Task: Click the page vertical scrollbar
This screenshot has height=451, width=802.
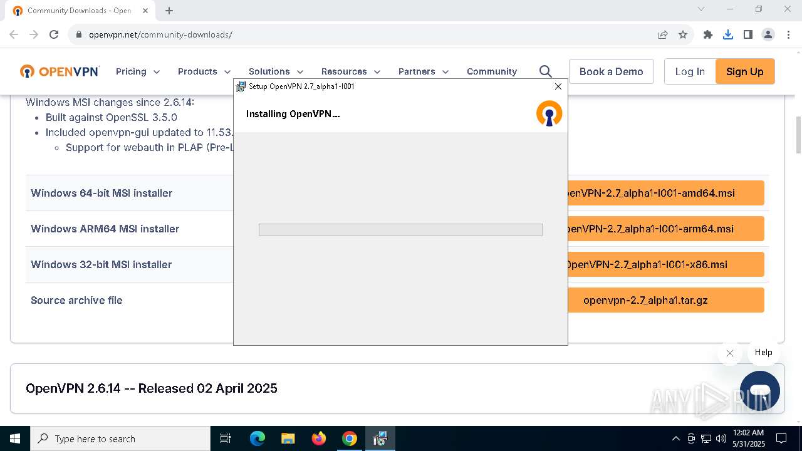Action: [798, 135]
